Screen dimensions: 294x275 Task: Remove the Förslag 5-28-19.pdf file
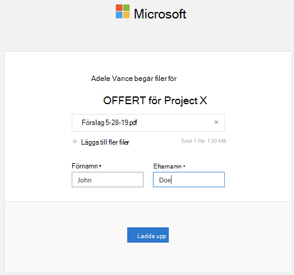(216, 123)
